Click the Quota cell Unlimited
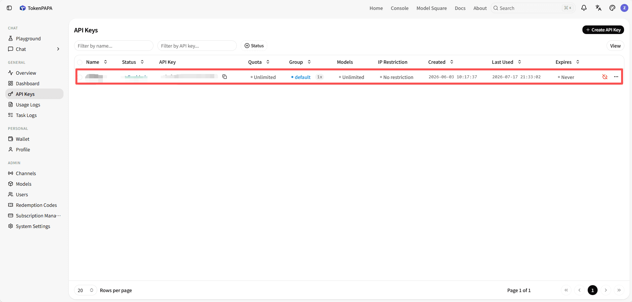Screen dimensions: 632x302 (263, 77)
